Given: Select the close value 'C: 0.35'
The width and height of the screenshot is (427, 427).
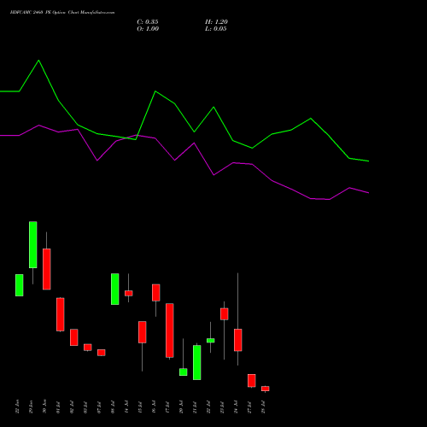Looking at the screenshot, I should 148,22.
